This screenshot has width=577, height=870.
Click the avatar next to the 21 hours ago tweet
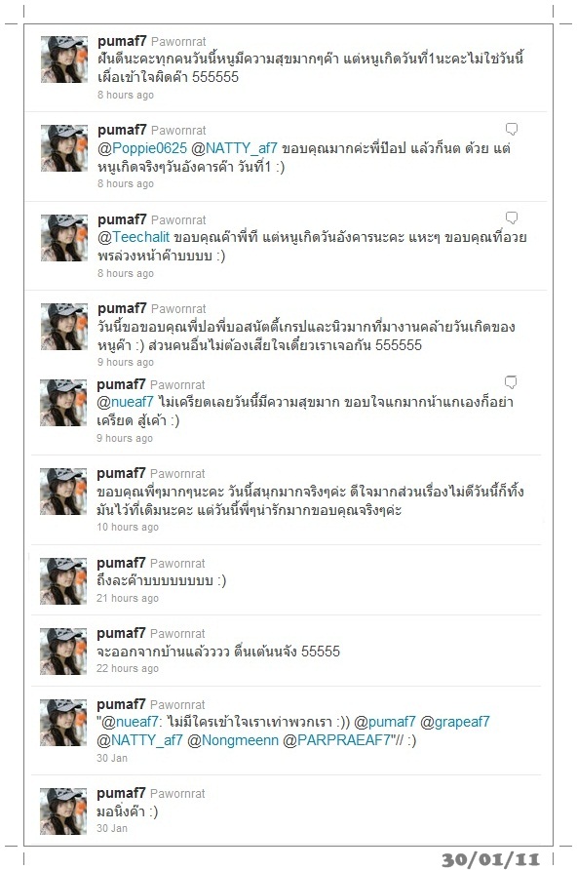(x=63, y=581)
